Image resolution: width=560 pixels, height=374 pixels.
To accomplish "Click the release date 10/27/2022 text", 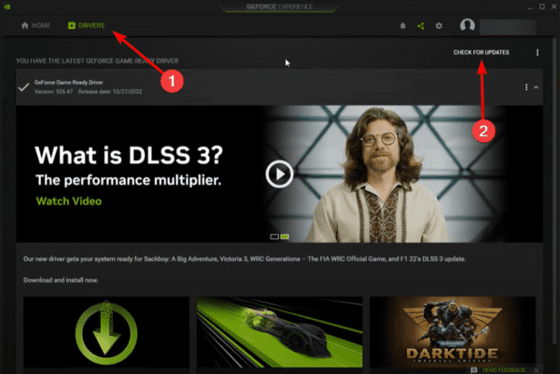I will coord(110,91).
